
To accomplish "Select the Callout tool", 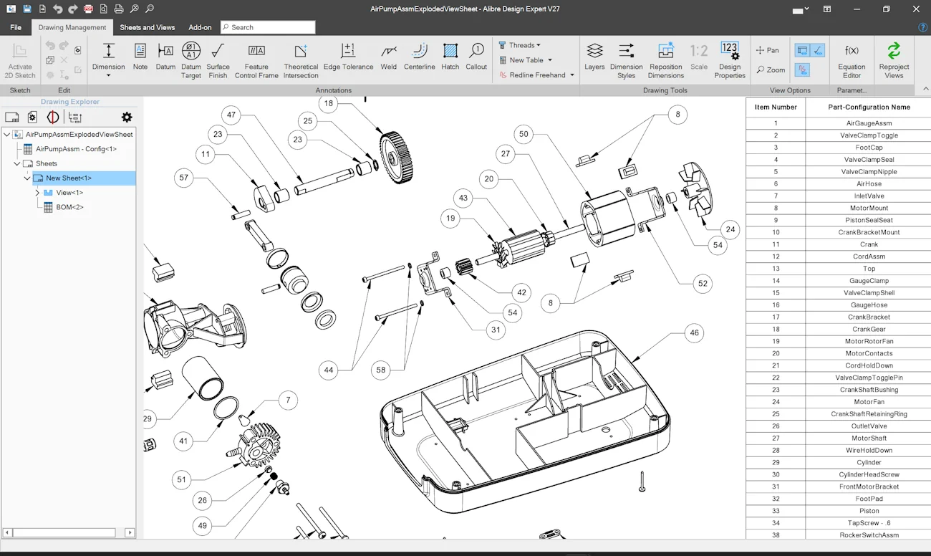I will point(476,57).
